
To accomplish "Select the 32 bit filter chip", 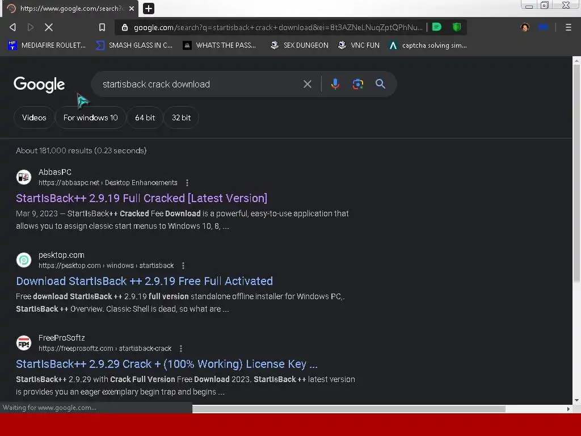I will (x=181, y=118).
